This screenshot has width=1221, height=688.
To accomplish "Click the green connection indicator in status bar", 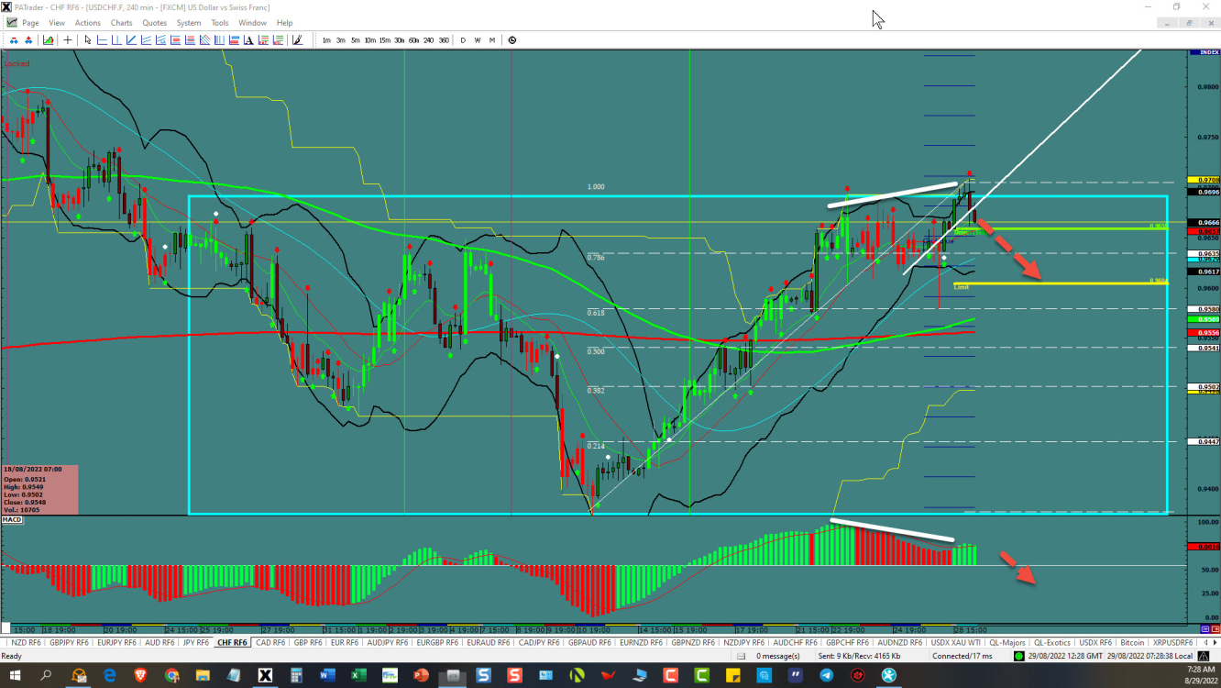I will pos(1019,656).
